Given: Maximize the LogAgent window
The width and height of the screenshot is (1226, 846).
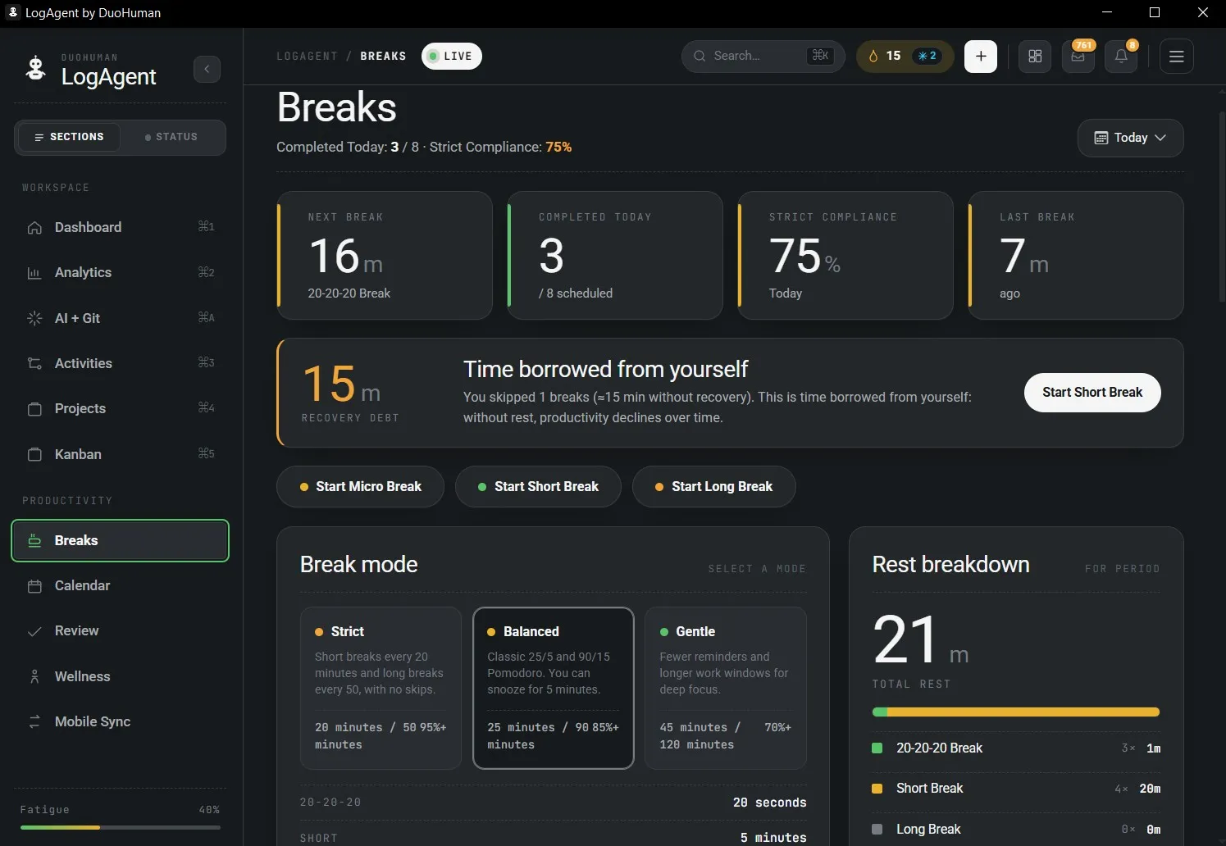Looking at the screenshot, I should [x=1155, y=12].
